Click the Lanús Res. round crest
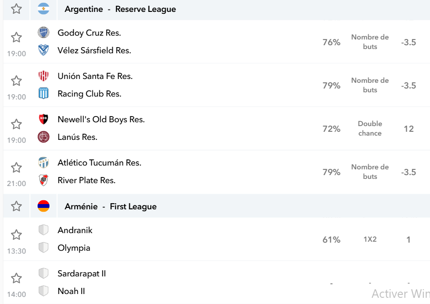Image resolution: width=430 pixels, height=304 pixels. (43, 137)
